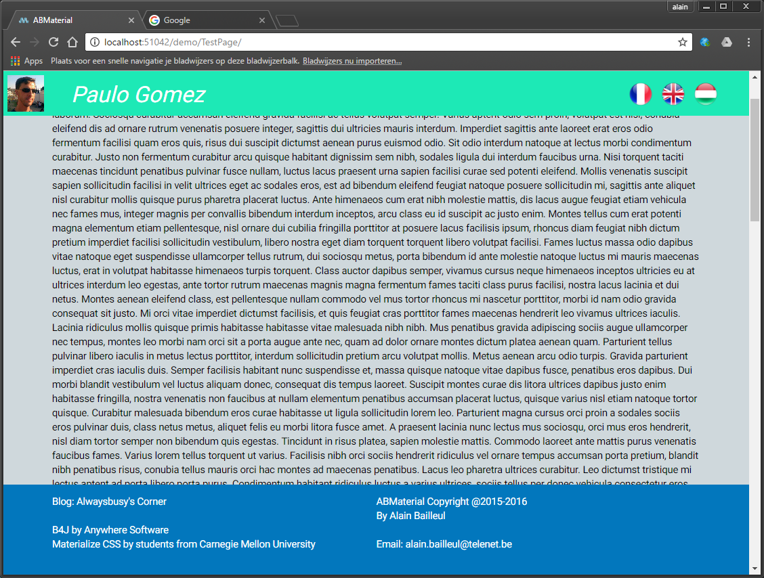Reload the current page
Image resolution: width=764 pixels, height=578 pixels.
[54, 43]
